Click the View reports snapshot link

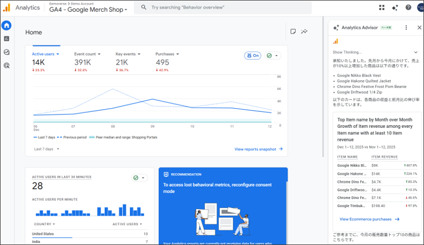pos(258,149)
